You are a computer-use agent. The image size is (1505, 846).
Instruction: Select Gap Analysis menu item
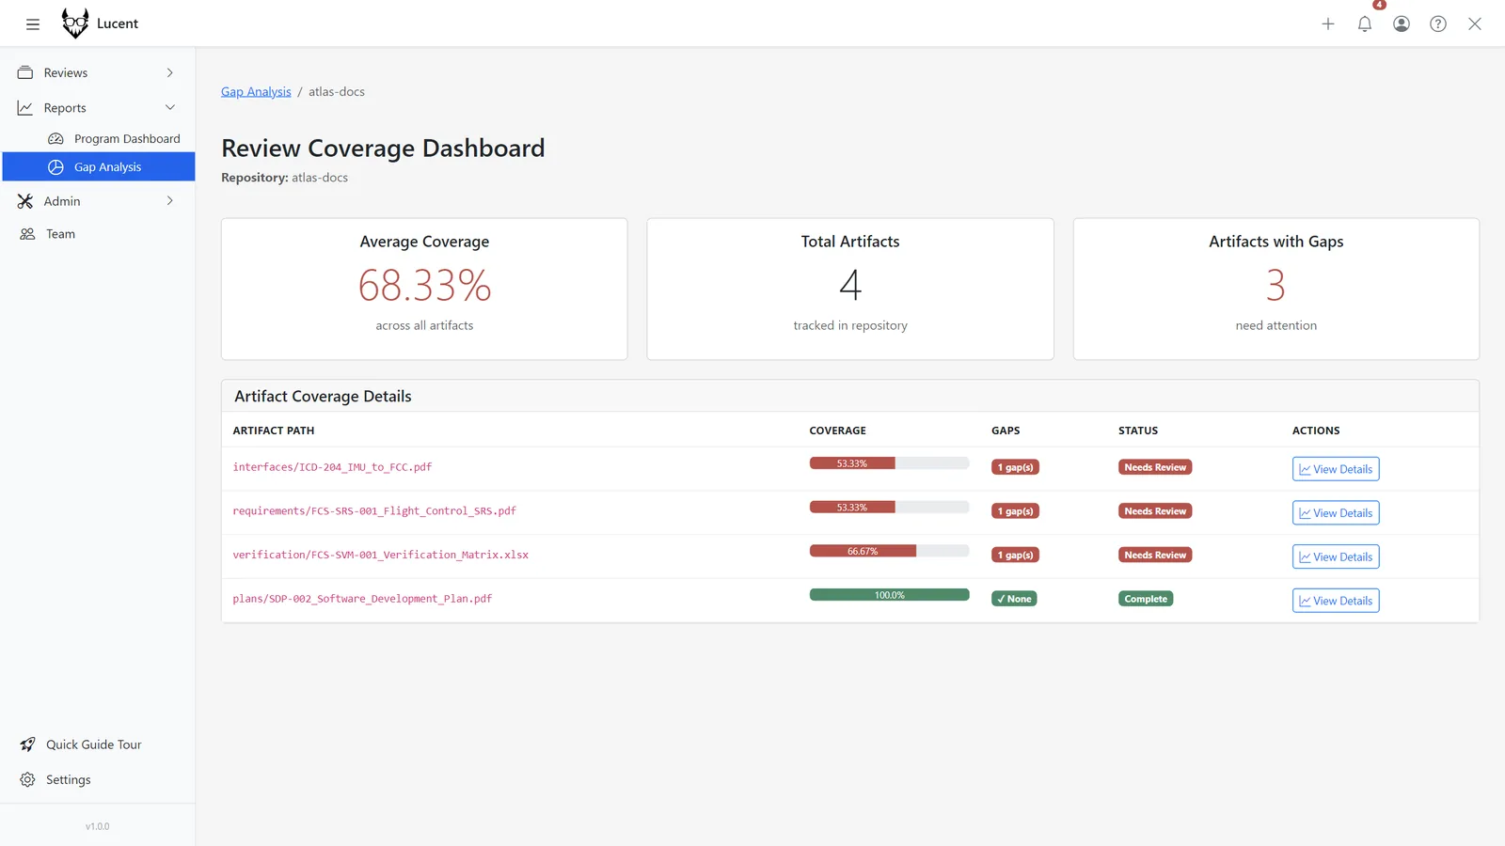click(x=98, y=167)
